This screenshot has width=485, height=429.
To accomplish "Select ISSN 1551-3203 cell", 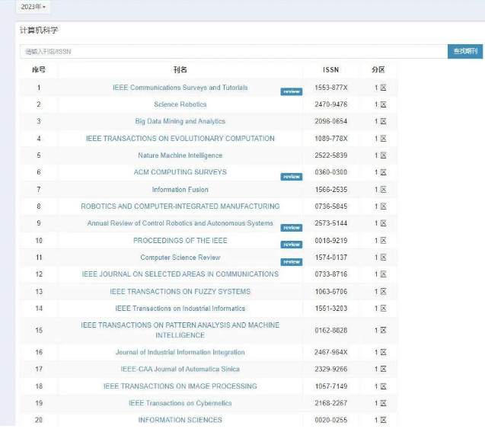I will click(331, 309).
